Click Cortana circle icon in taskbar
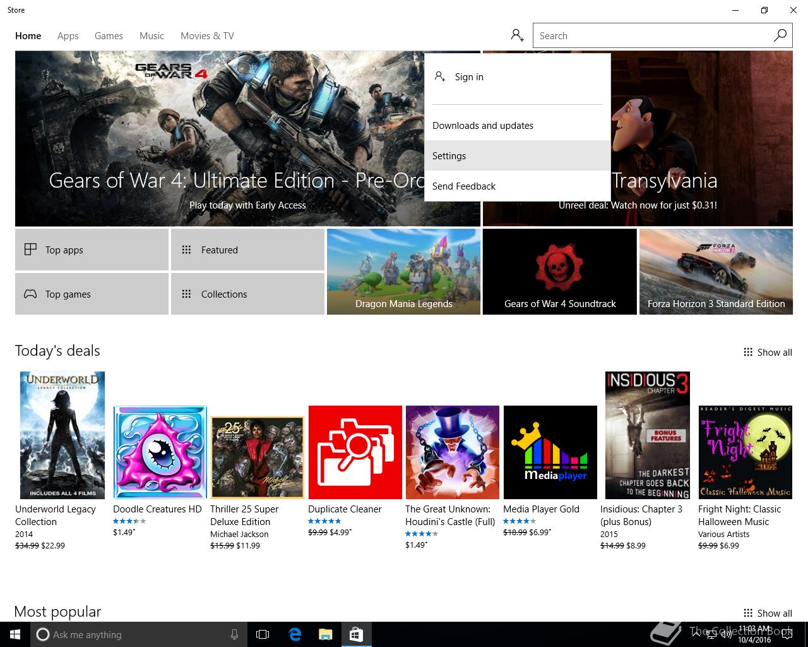This screenshot has height=647, width=808. [x=42, y=634]
